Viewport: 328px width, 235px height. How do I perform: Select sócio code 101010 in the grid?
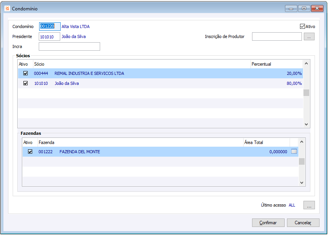tap(41, 83)
